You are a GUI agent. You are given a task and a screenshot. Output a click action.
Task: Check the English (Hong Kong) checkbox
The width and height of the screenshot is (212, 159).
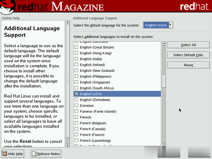[77, 53]
